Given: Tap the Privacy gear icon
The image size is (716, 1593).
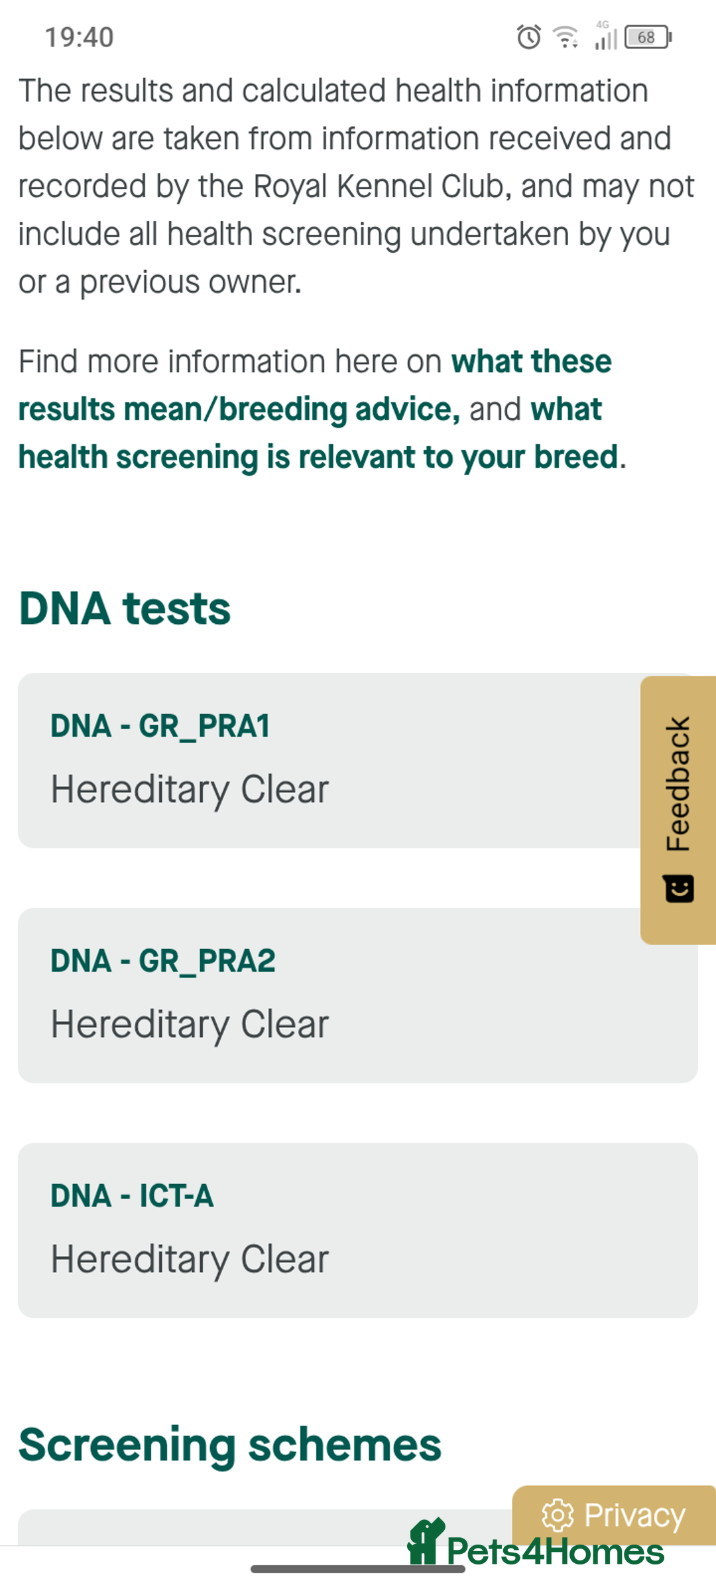Looking at the screenshot, I should [x=558, y=1515].
